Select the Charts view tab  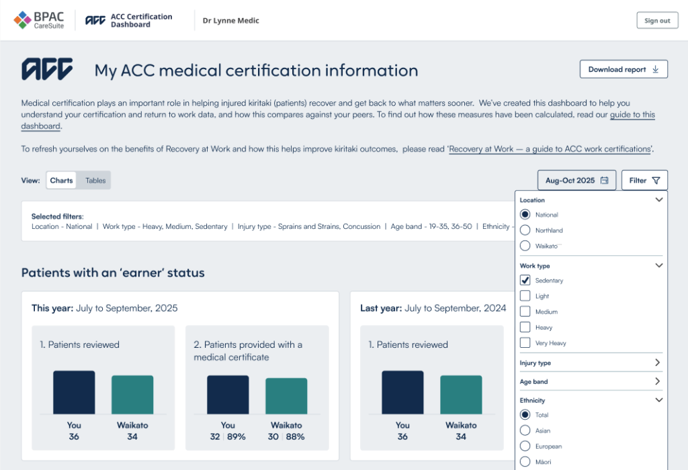(62, 181)
